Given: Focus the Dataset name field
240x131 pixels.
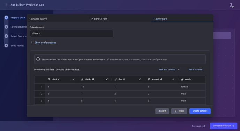Looking at the screenshot, I should tap(72, 33).
